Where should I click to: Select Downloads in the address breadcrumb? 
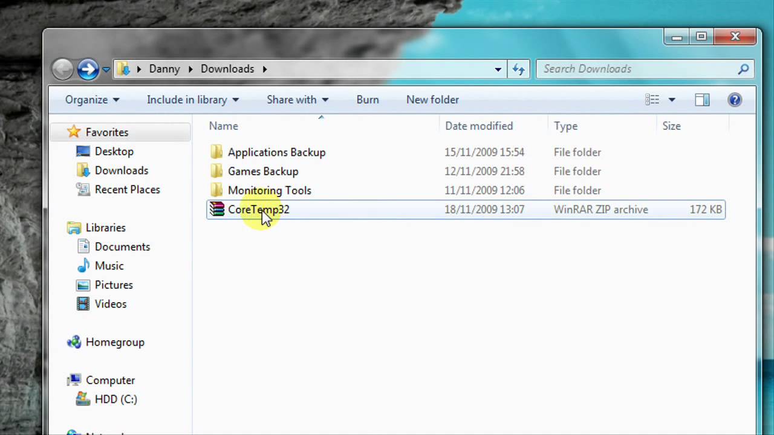(227, 69)
